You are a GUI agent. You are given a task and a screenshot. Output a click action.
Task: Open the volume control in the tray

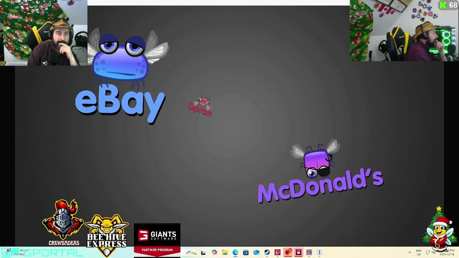(434, 252)
